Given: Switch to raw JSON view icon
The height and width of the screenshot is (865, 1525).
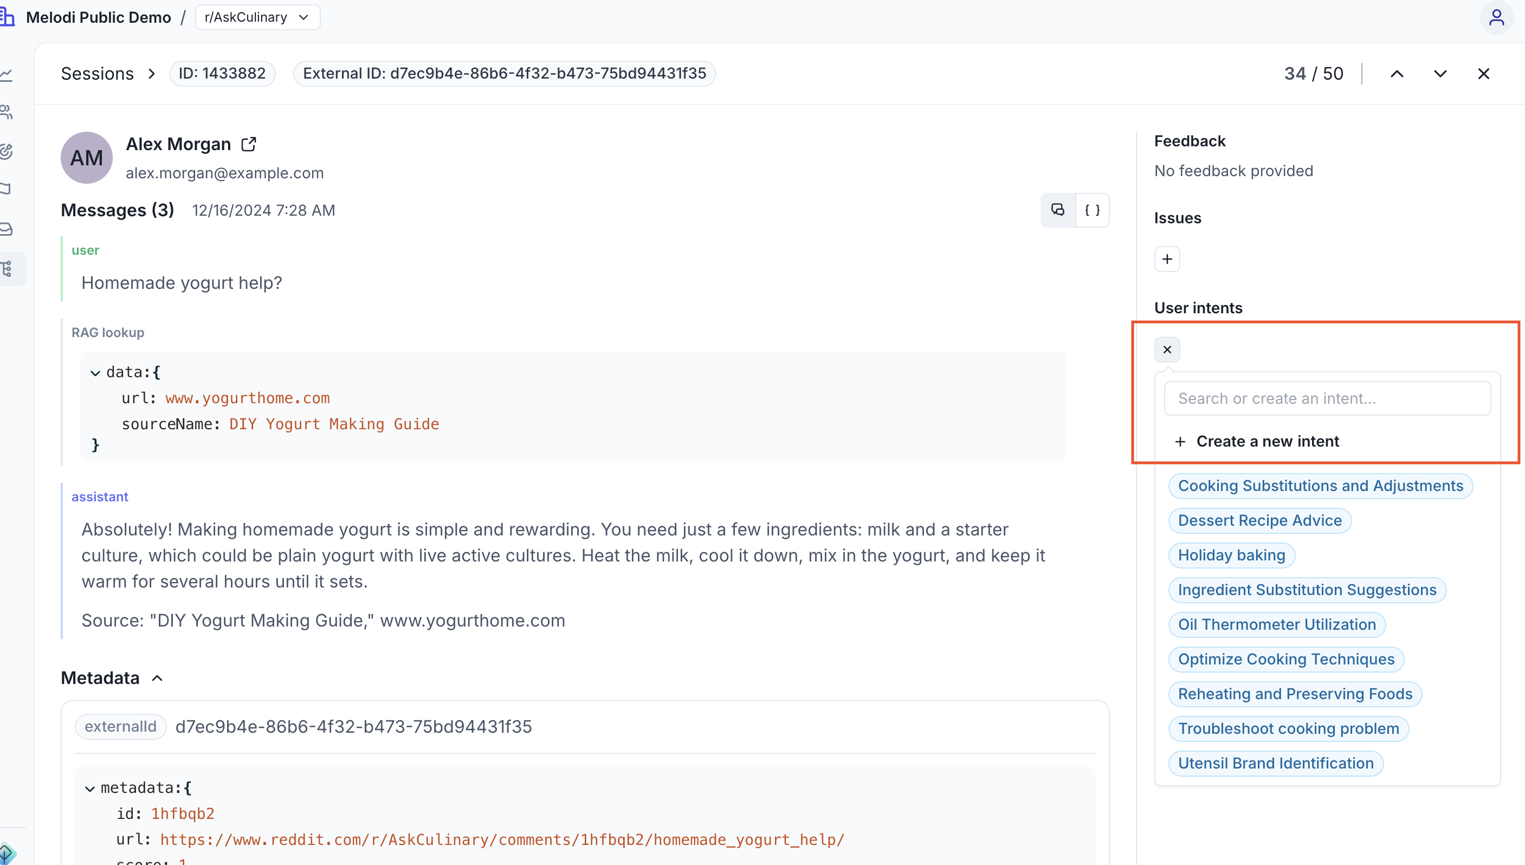Looking at the screenshot, I should point(1092,210).
